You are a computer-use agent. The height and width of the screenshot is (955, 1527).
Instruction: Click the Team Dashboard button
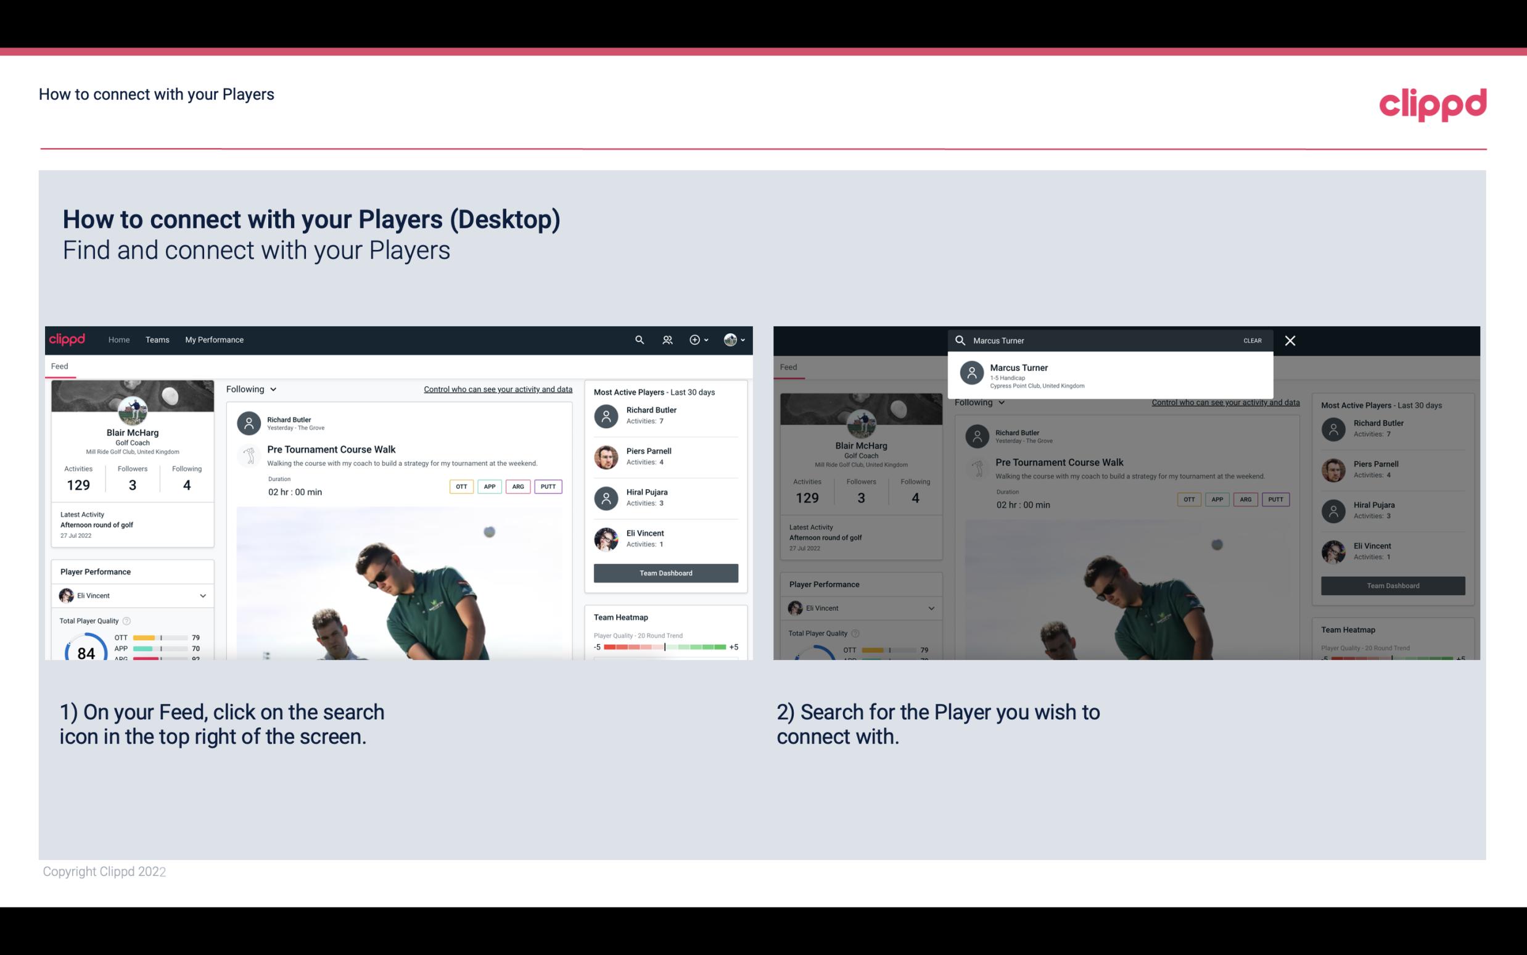(665, 572)
